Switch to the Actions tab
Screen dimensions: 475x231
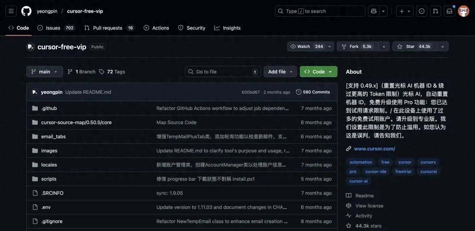pos(156,28)
